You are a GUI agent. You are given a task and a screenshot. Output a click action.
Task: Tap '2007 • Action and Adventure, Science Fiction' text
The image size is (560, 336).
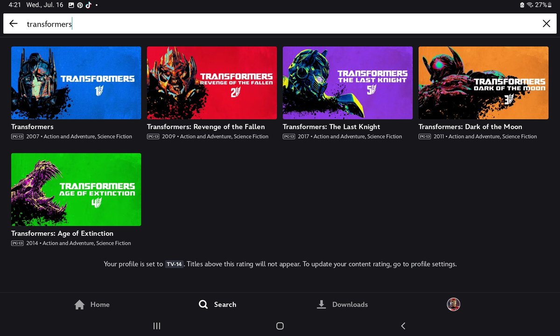click(x=79, y=137)
